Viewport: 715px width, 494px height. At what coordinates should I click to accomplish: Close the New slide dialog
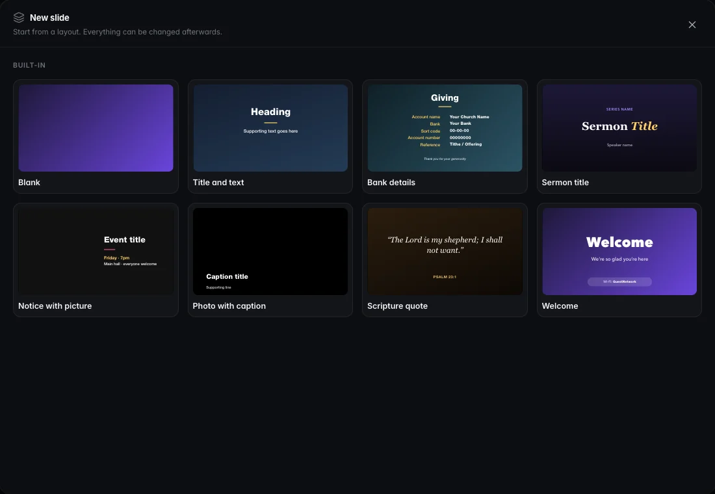(692, 25)
